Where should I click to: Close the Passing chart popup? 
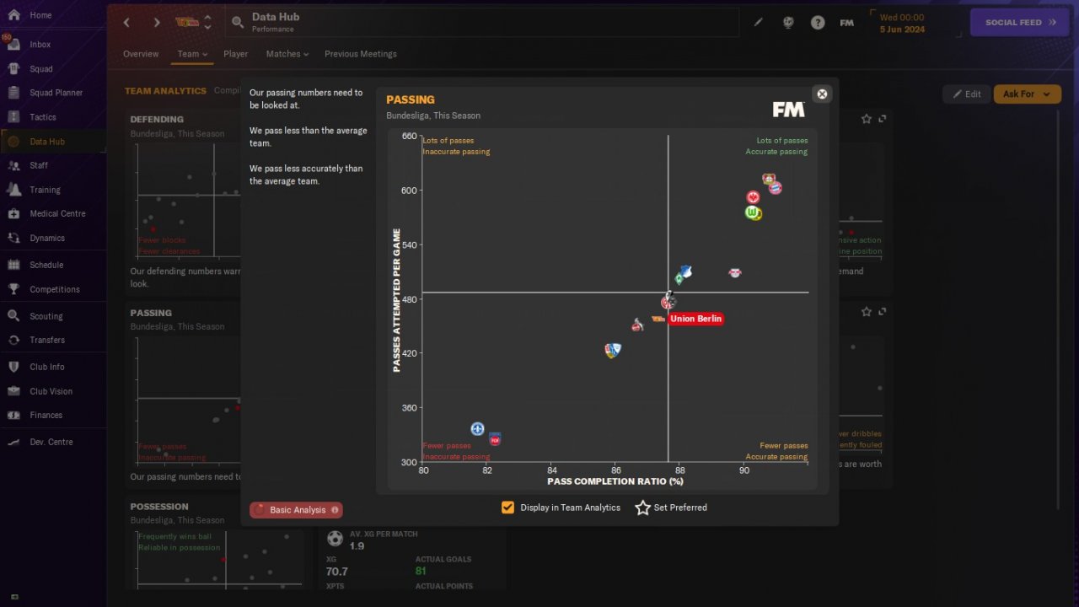[x=823, y=94]
